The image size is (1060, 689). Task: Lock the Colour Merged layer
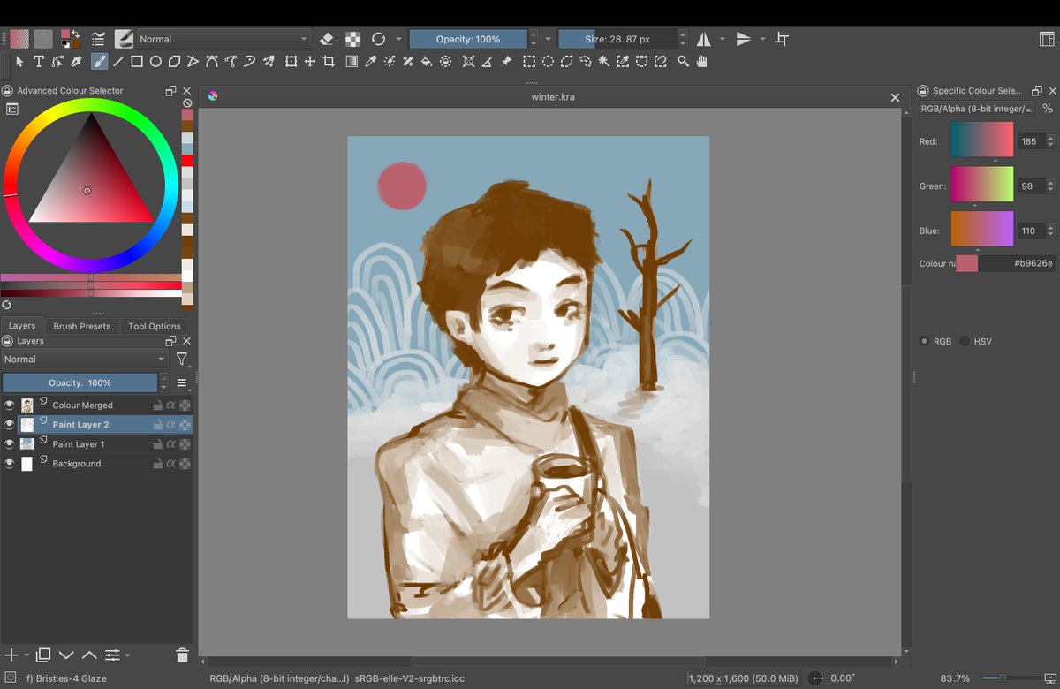[x=157, y=405]
